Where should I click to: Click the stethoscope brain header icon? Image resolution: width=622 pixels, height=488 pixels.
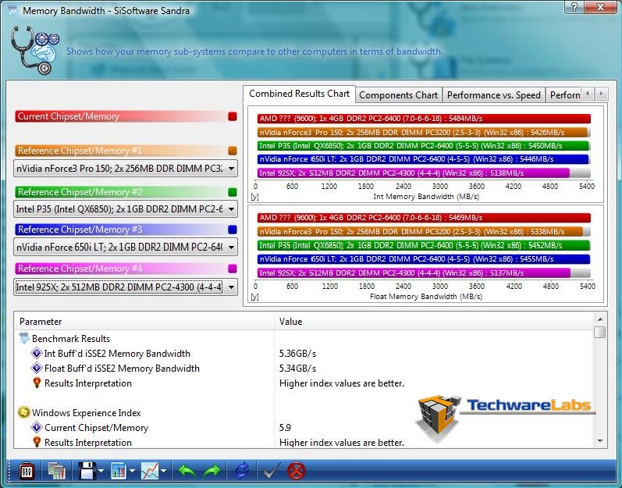click(35, 50)
